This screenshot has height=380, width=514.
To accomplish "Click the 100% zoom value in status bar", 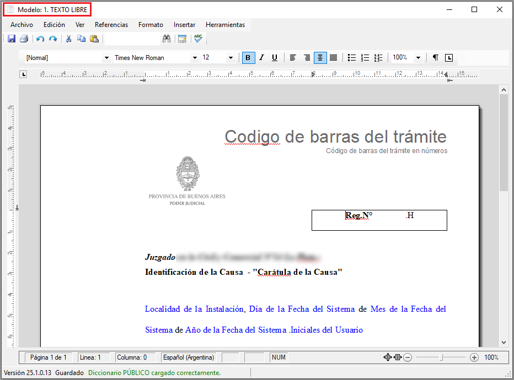I will pos(491,357).
